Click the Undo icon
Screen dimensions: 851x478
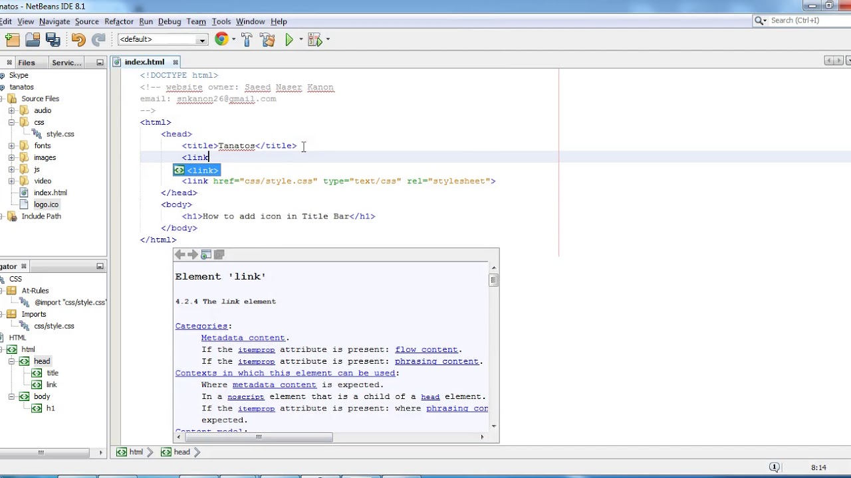point(78,39)
